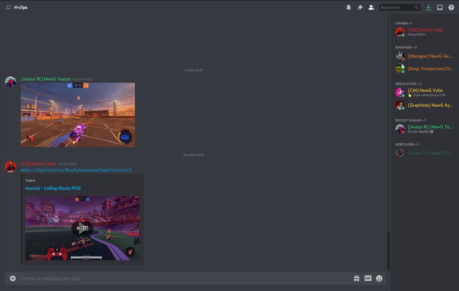Viewport: 459px width, 291px height.
Task: Click the HORS LIGNE—1 group header
Action: pyautogui.click(x=407, y=144)
